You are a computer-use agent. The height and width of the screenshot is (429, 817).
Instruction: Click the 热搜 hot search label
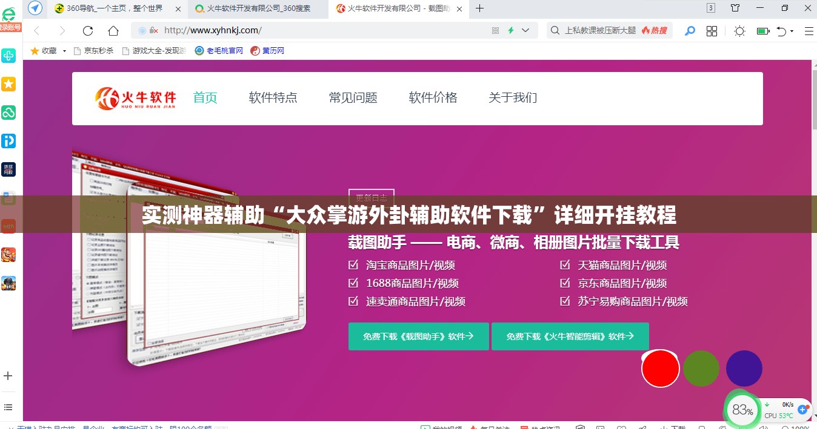pos(655,30)
